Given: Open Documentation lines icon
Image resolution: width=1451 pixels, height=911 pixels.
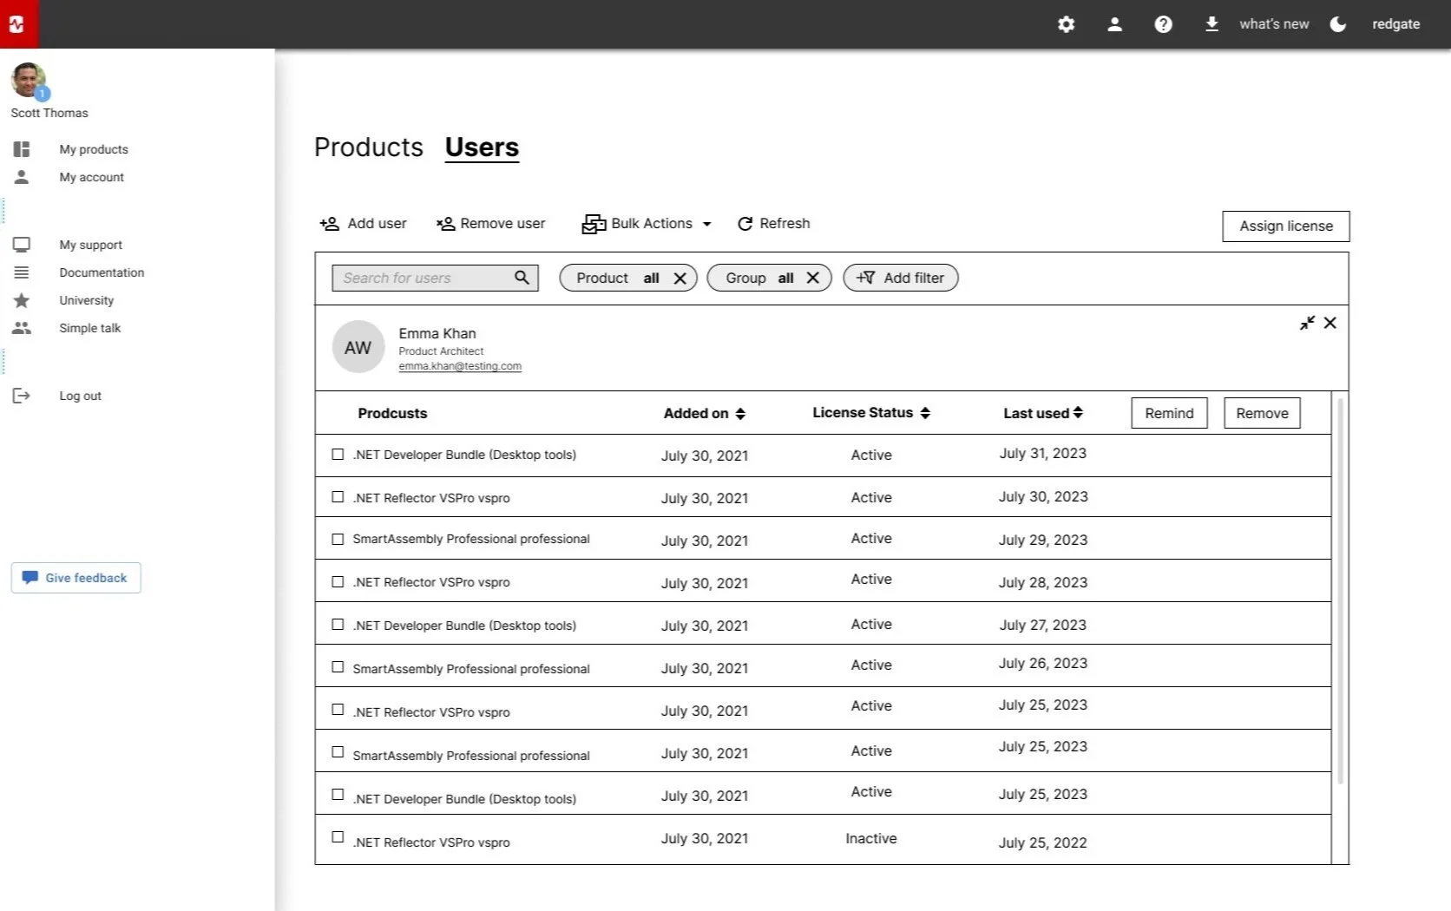Looking at the screenshot, I should (x=22, y=272).
